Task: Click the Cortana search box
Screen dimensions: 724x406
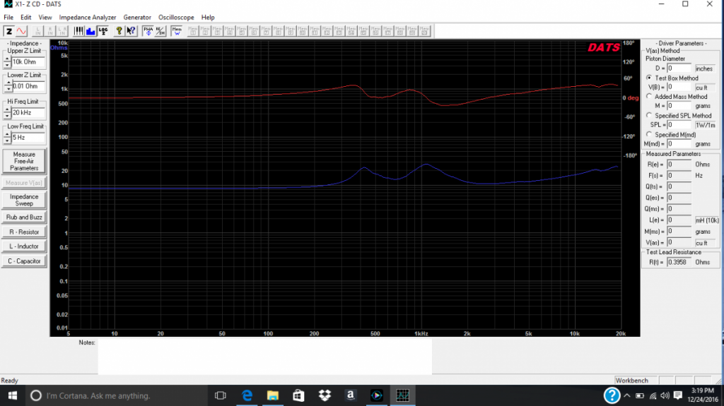Action: 117,396
